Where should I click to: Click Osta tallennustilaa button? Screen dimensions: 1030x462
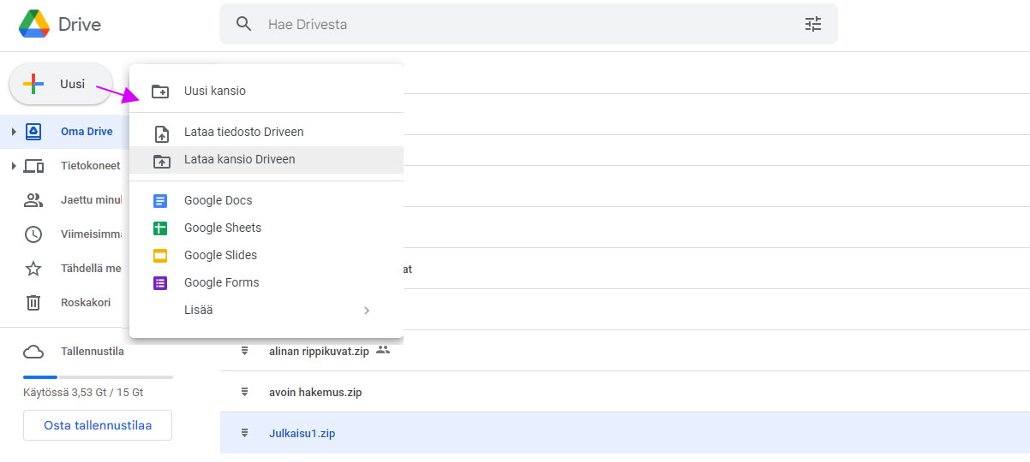coord(98,425)
